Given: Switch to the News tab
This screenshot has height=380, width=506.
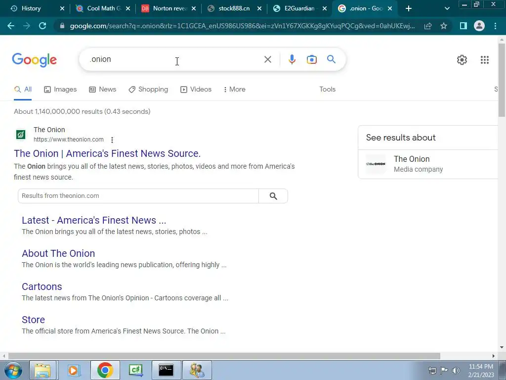Looking at the screenshot, I should point(102,90).
